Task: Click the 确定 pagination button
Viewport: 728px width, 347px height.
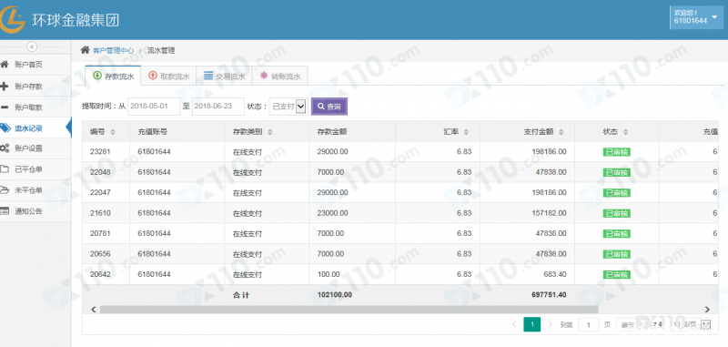Action: click(627, 325)
